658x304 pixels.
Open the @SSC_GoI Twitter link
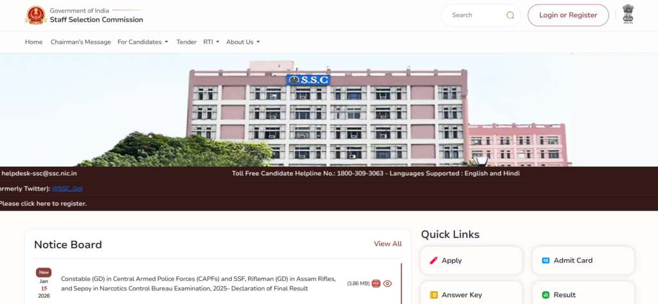[67, 189]
